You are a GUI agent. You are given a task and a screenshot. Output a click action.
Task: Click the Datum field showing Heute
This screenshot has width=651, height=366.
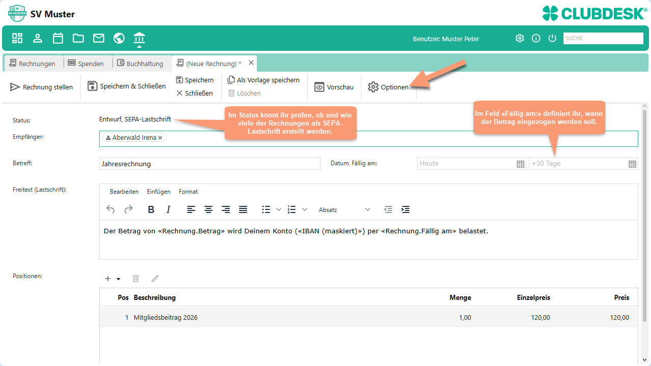[x=471, y=164]
